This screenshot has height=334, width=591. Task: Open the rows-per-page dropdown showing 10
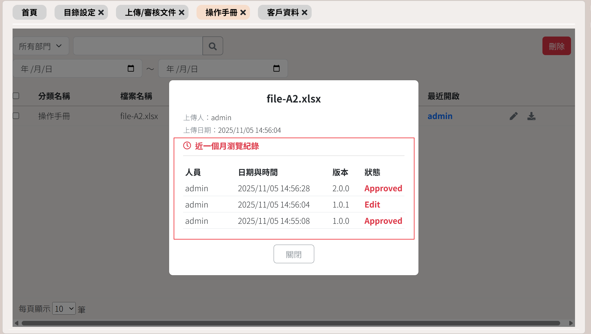click(64, 309)
